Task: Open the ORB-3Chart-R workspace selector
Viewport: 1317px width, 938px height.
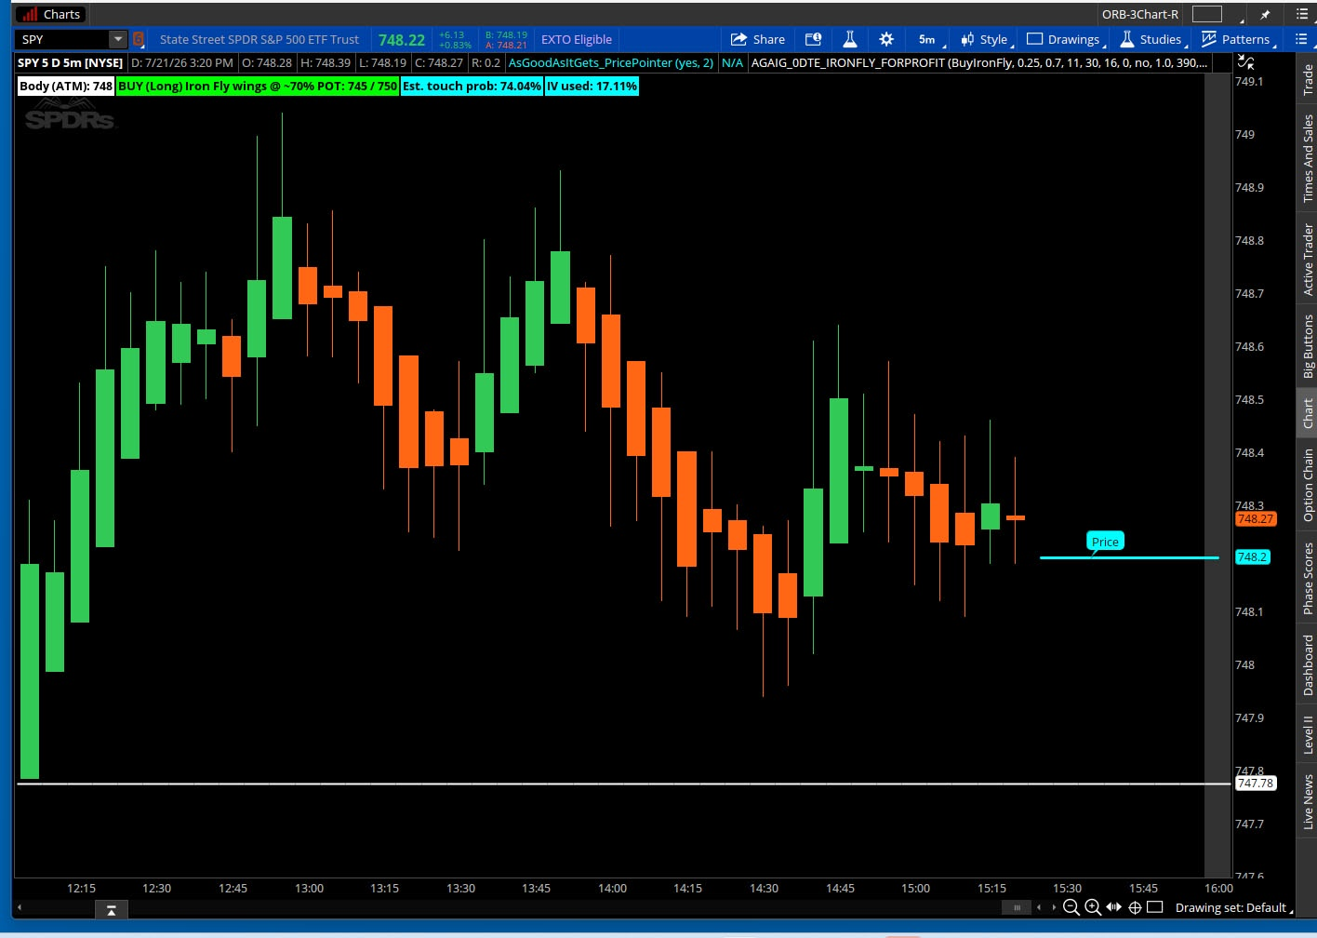Action: click(1139, 14)
